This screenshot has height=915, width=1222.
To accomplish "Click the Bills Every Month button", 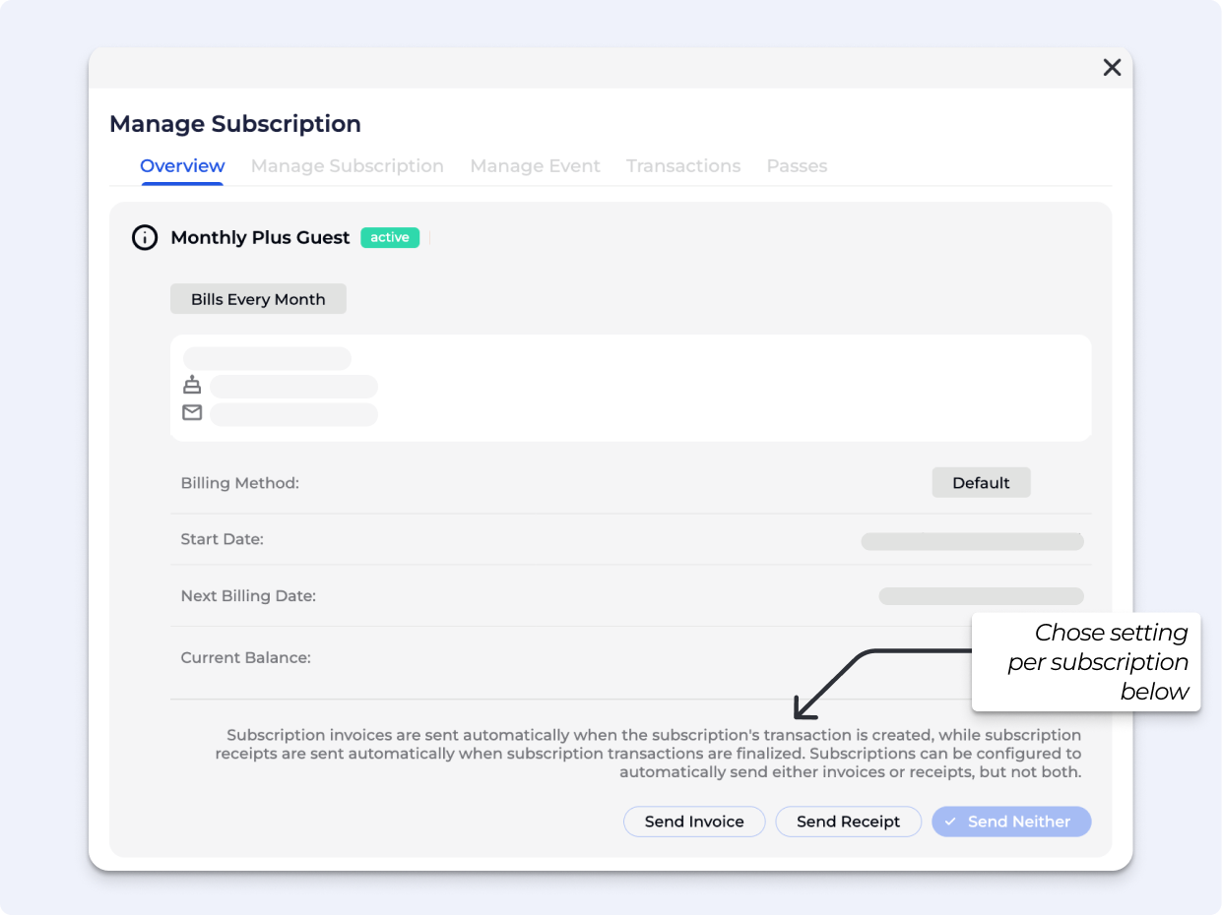I will (258, 299).
